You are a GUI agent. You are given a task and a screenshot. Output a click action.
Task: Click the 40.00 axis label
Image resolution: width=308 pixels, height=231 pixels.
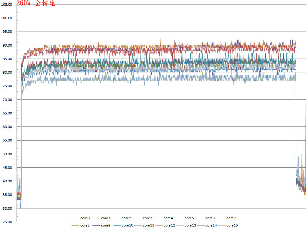click(x=7, y=181)
